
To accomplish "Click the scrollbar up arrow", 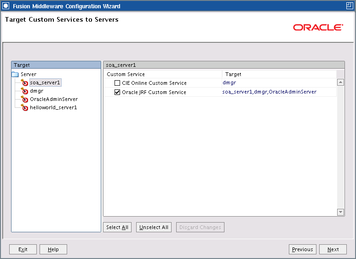I will pyautogui.click(x=340, y=82).
